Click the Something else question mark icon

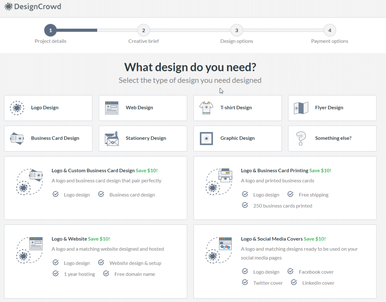[301, 138]
